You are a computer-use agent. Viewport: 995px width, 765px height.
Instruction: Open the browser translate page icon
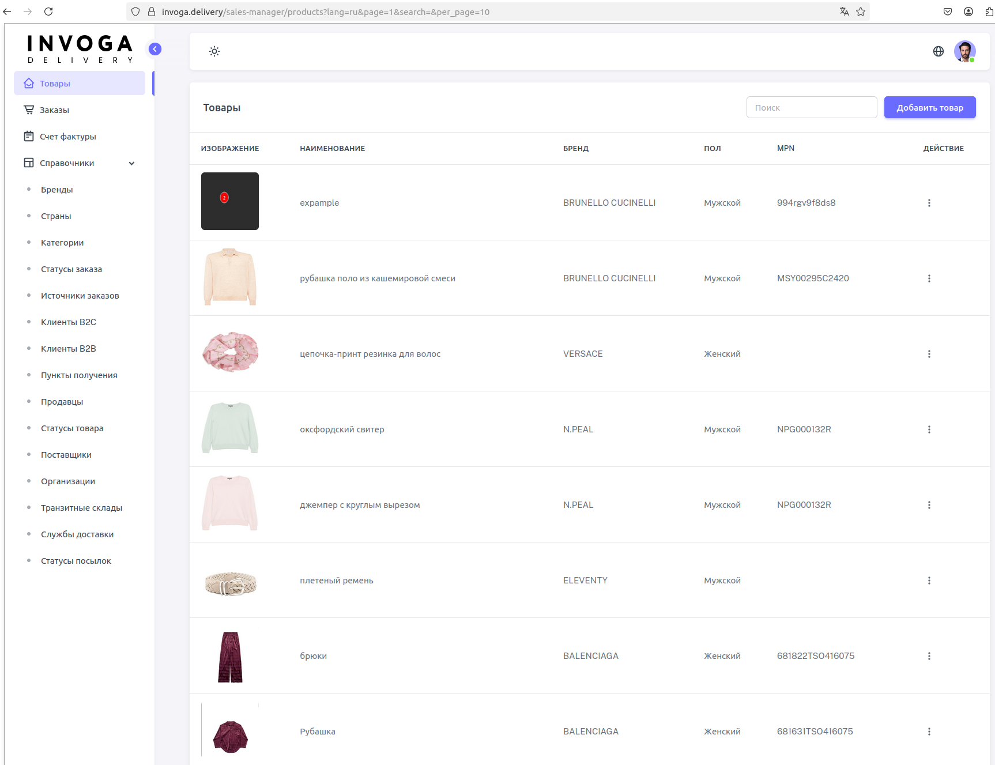[844, 12]
